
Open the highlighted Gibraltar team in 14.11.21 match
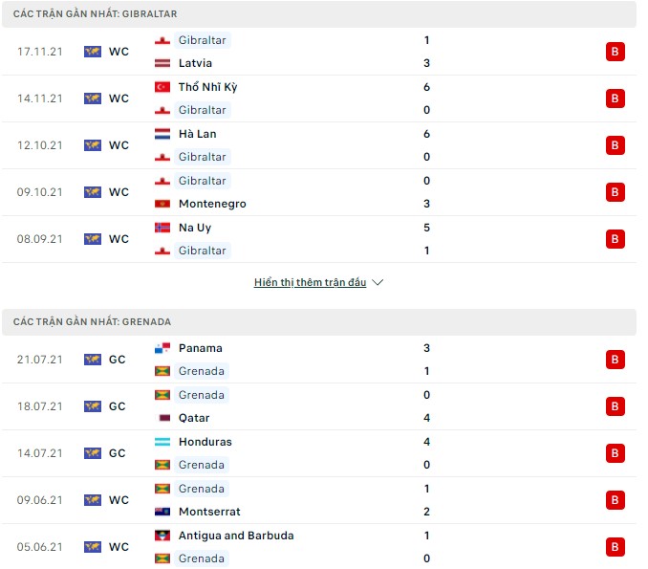pyautogui.click(x=202, y=110)
